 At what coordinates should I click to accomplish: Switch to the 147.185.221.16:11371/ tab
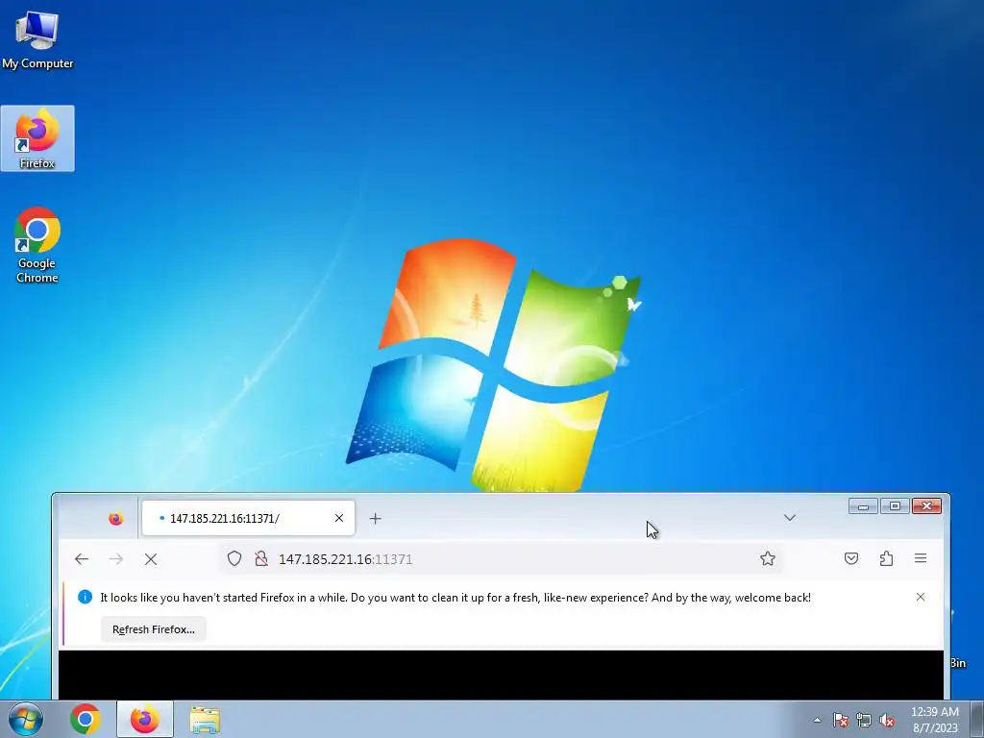249,518
